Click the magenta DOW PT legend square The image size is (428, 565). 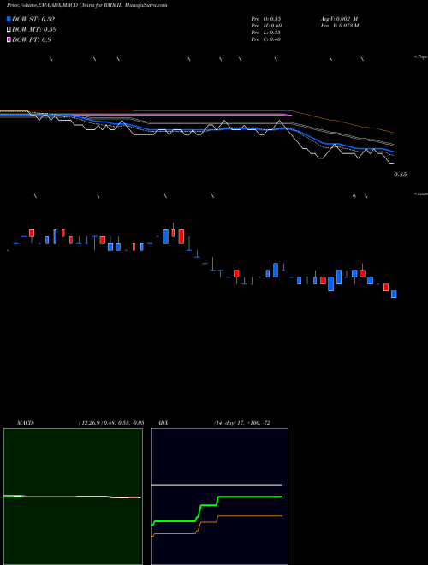point(9,39)
